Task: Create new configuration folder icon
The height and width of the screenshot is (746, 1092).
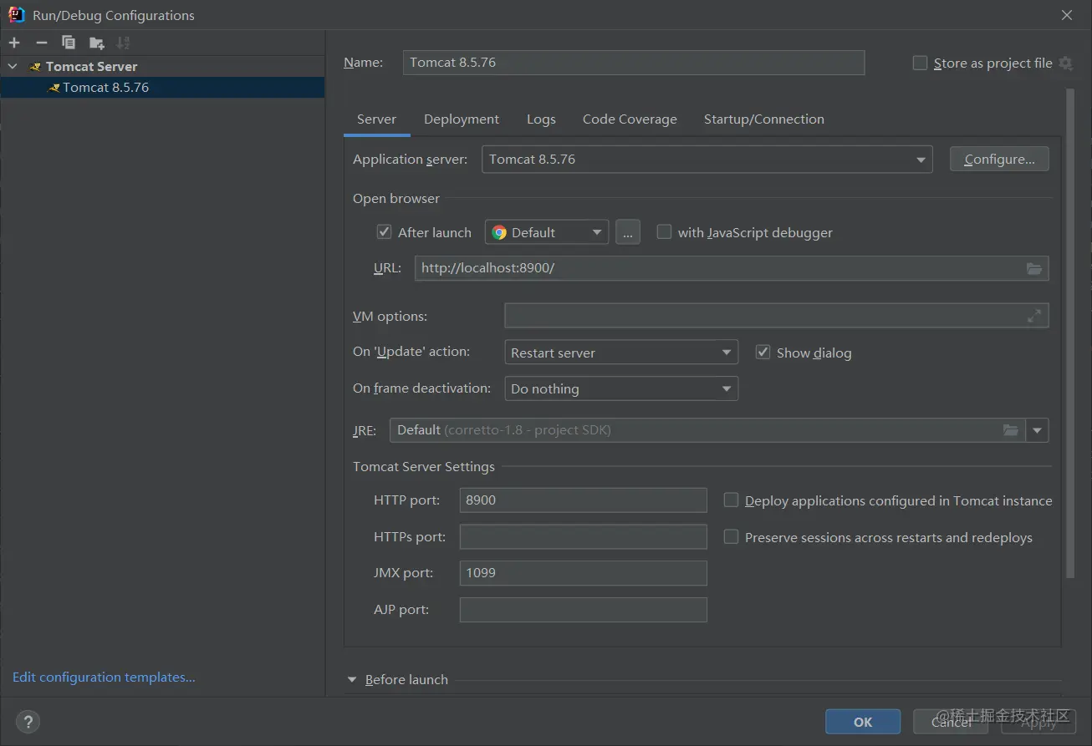Action: [97, 43]
